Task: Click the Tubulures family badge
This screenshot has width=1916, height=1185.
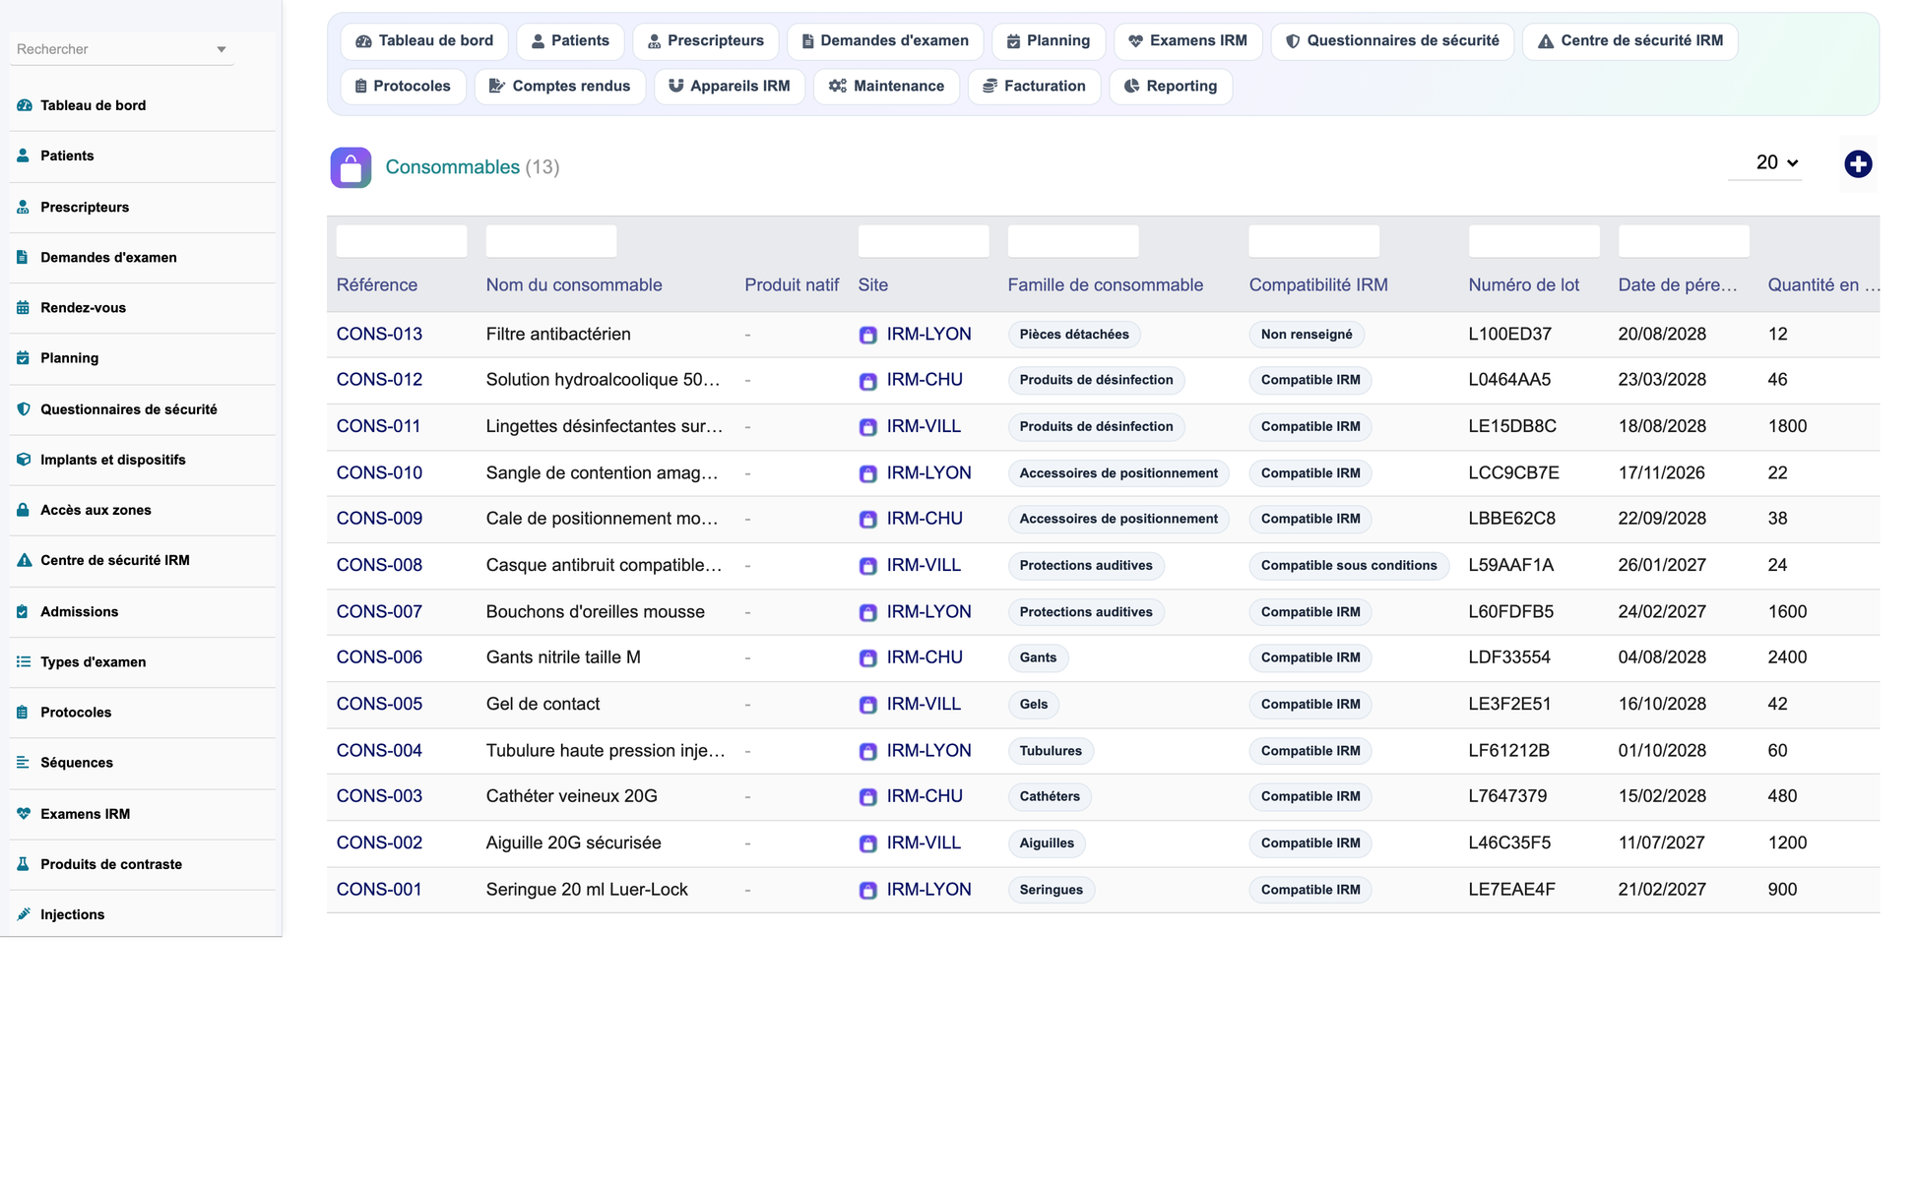Action: [x=1051, y=751]
